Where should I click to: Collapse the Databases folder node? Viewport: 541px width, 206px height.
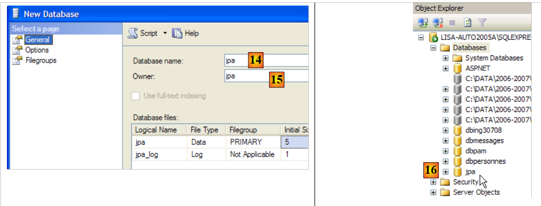433,48
